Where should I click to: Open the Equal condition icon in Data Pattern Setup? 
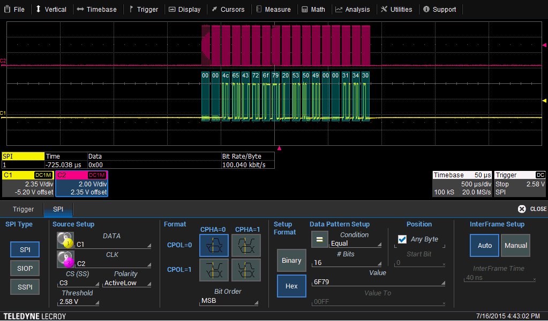319,239
